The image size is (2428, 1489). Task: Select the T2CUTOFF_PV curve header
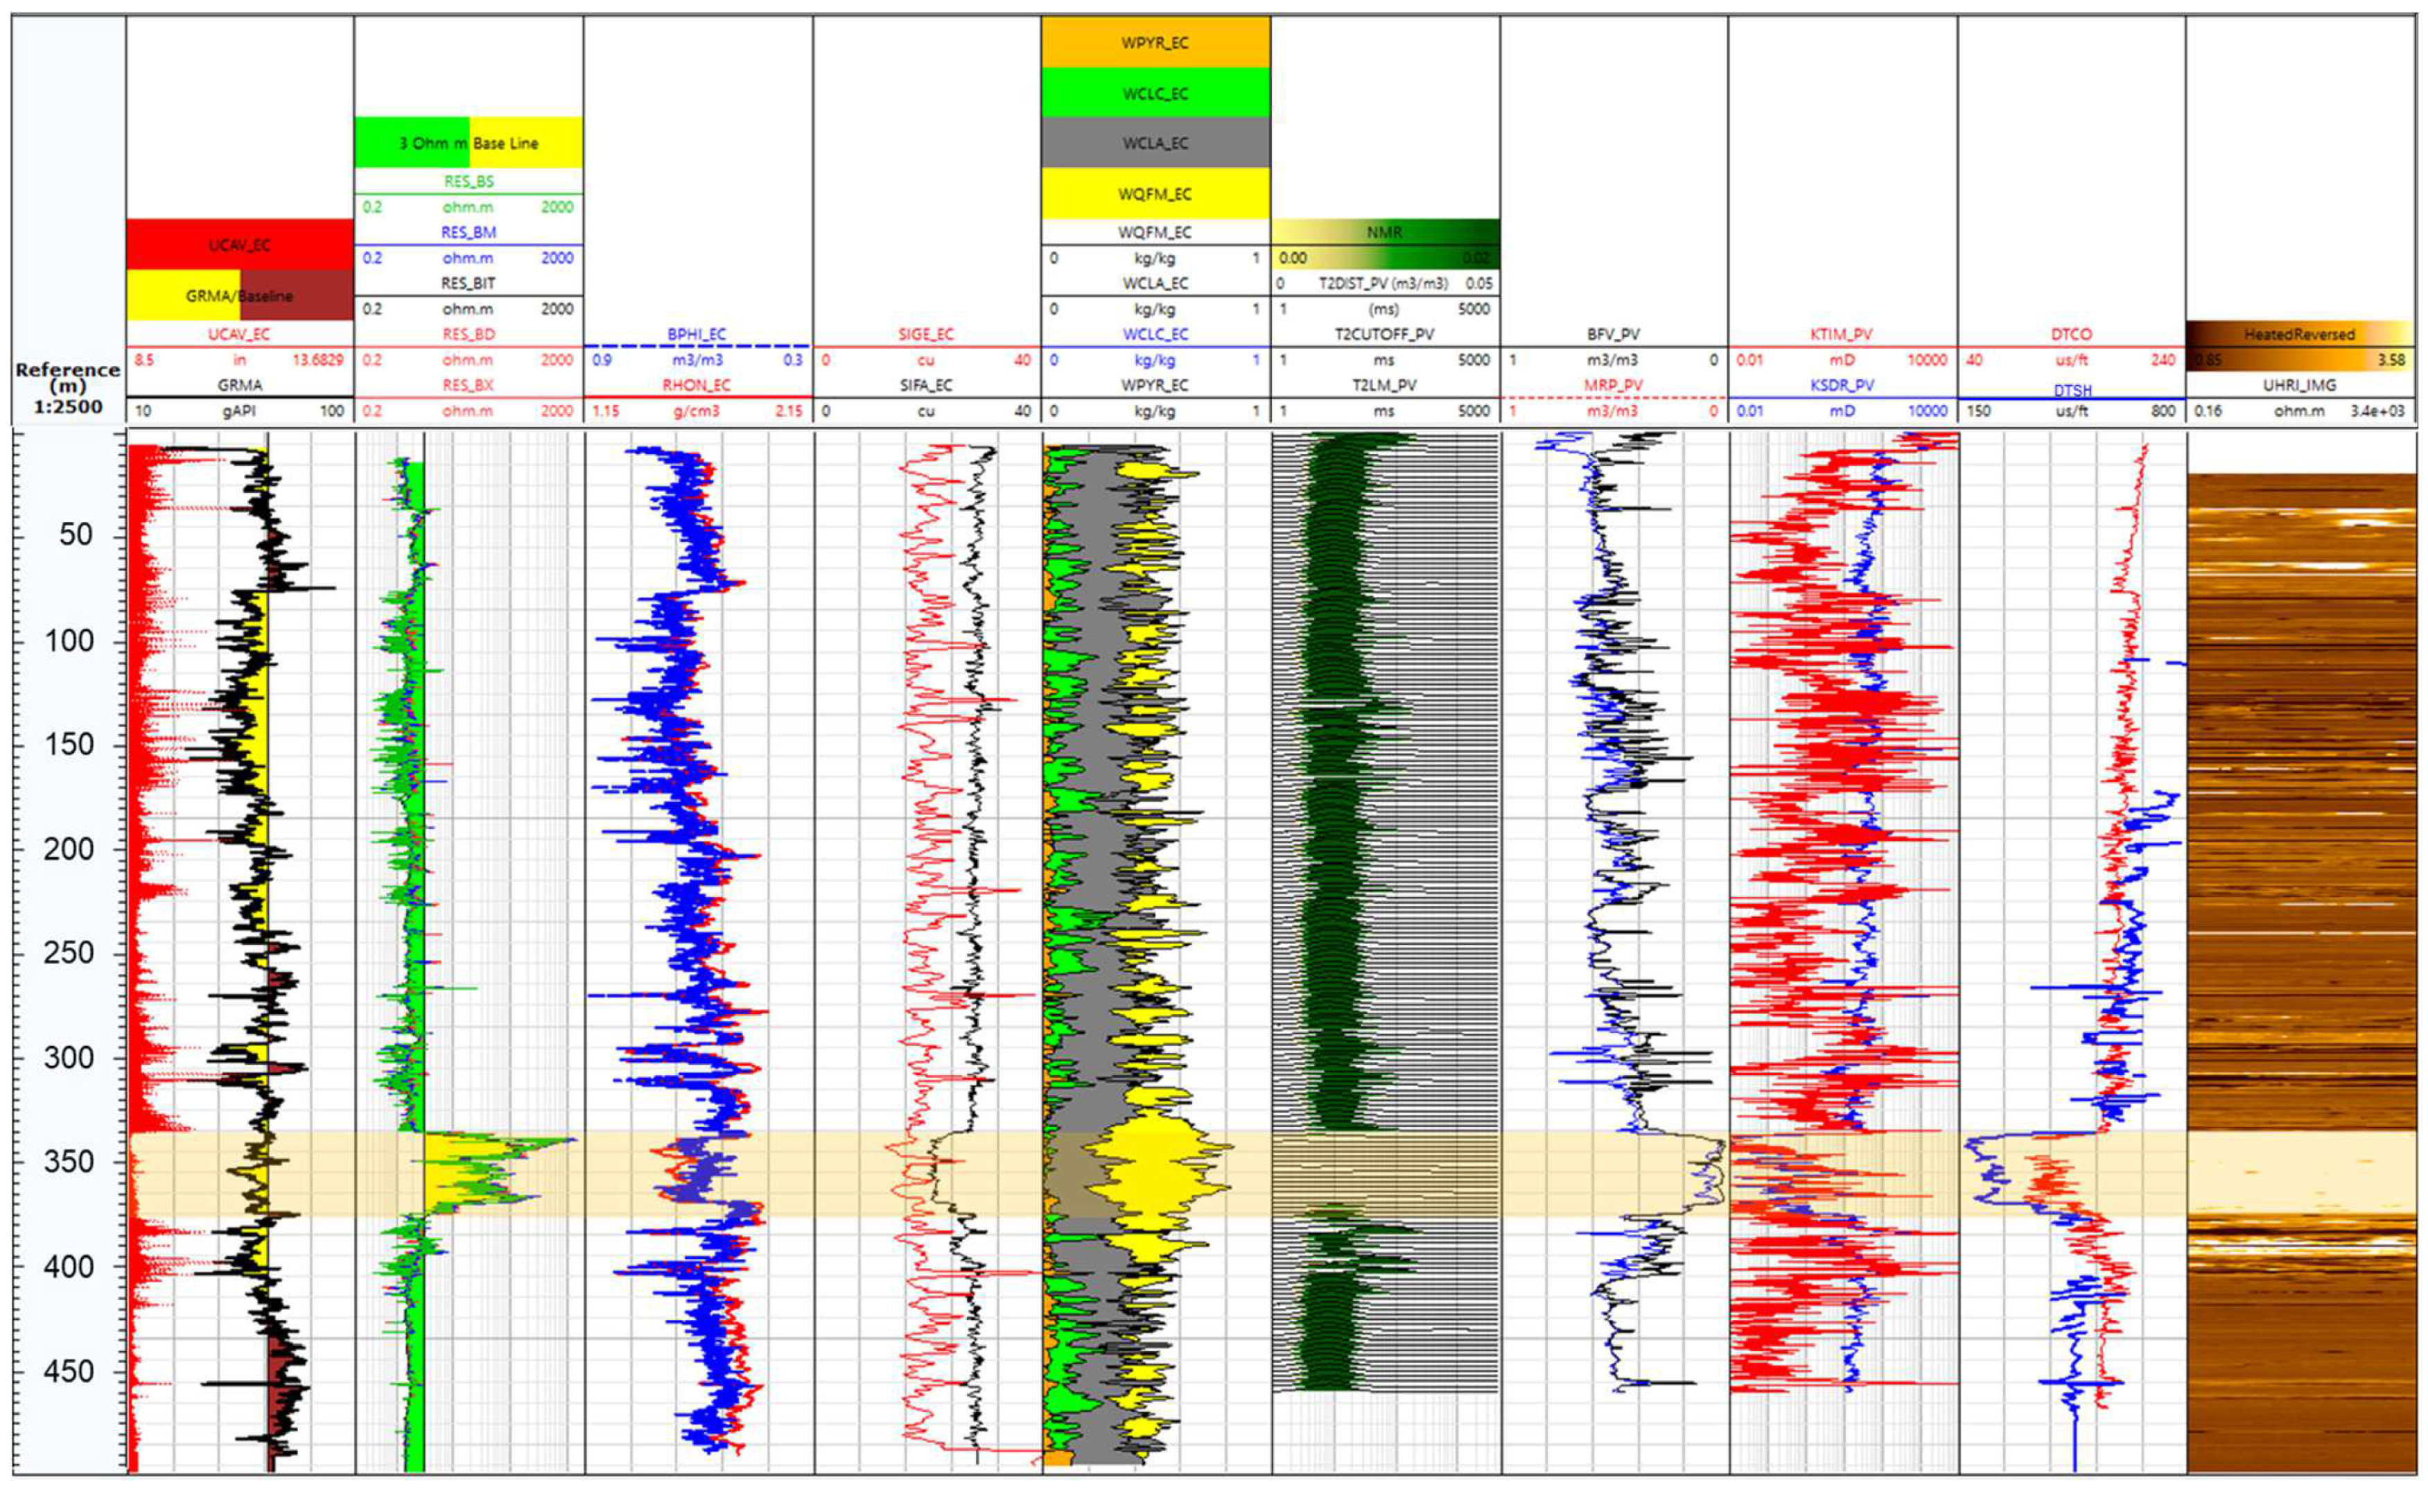[x=1384, y=334]
